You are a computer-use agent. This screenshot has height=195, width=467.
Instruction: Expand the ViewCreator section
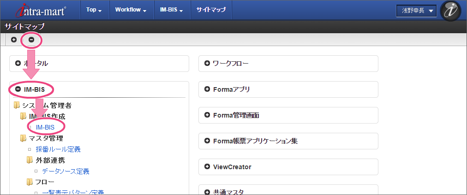click(207, 166)
